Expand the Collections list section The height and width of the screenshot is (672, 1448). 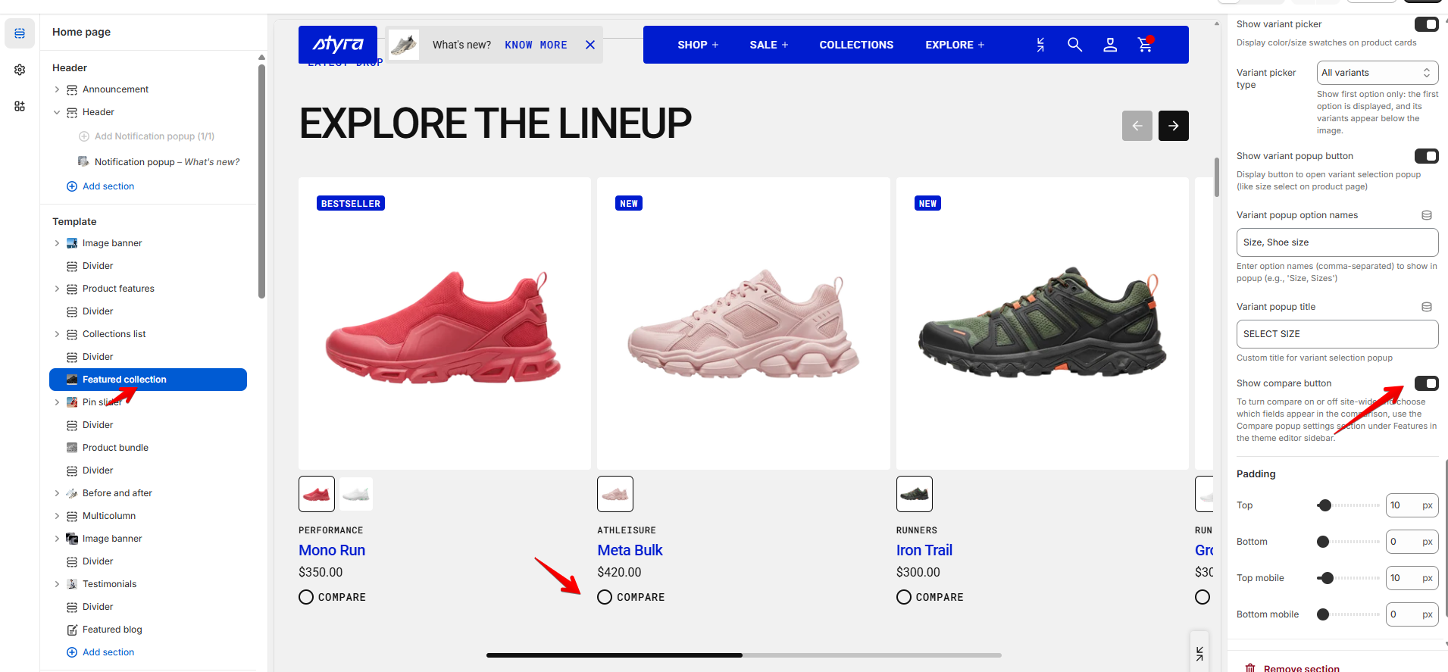(57, 334)
